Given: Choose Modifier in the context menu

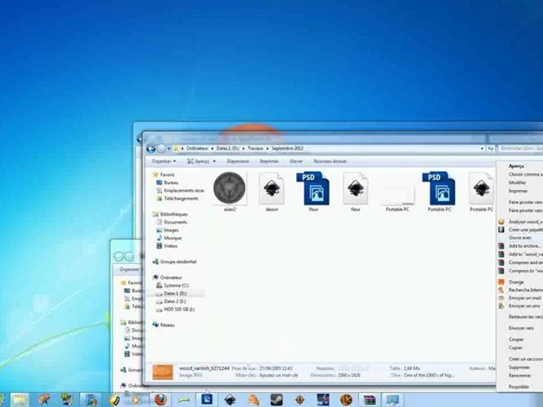Looking at the screenshot, I should pyautogui.click(x=518, y=183).
